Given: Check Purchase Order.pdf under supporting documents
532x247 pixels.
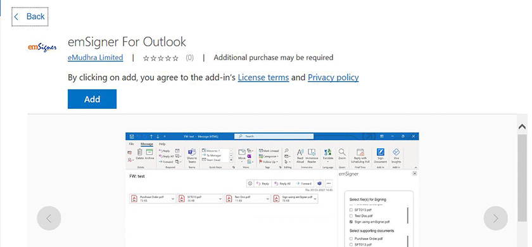Looking at the screenshot, I should [x=351, y=239].
